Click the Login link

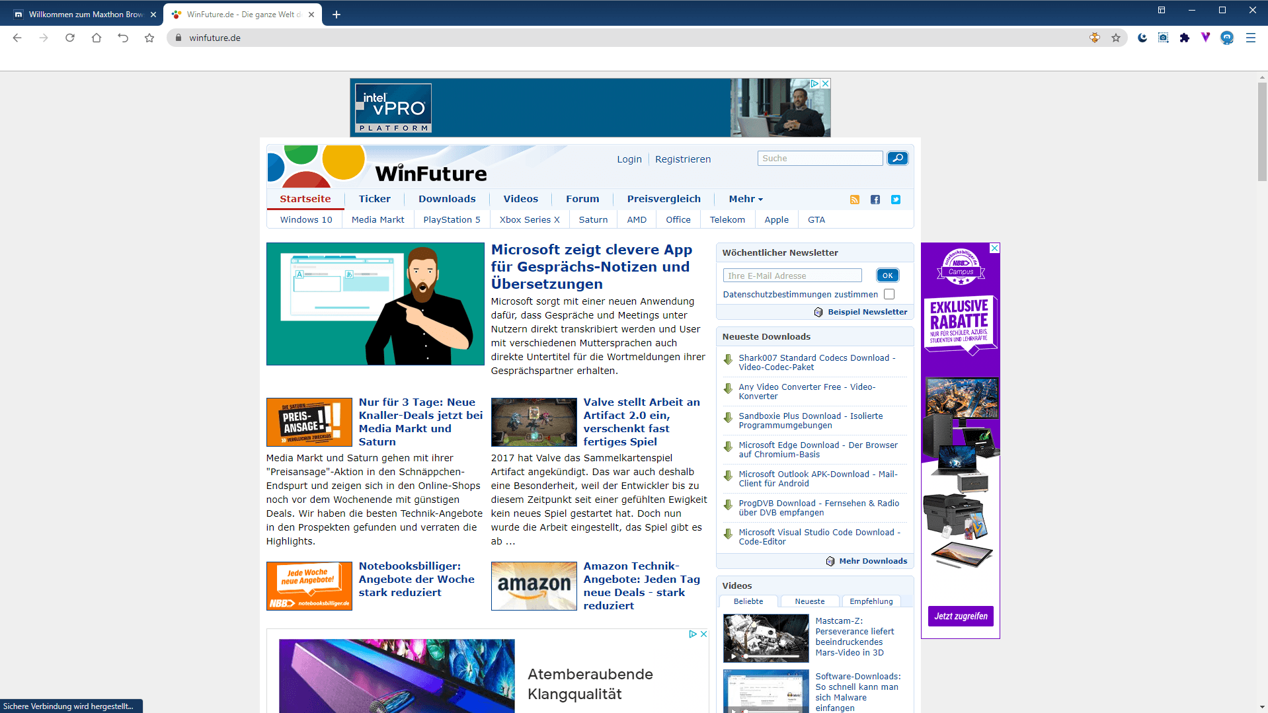pyautogui.click(x=629, y=159)
